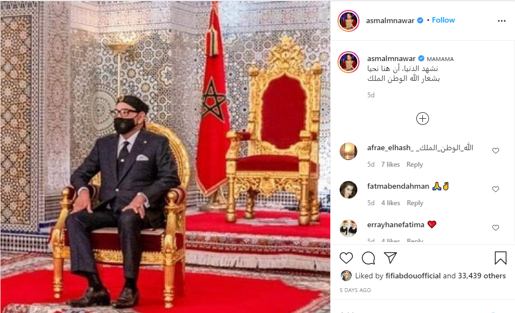Screen dimensions: 515x313
Task: Reply to afrae_elhash_'s comment
Action: tap(415, 164)
